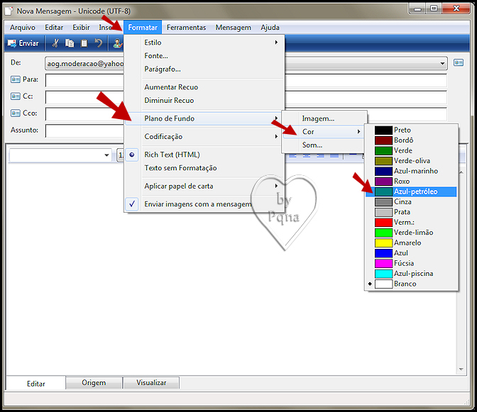
Task: Click the Copy icon in toolbar
Action: click(70, 43)
